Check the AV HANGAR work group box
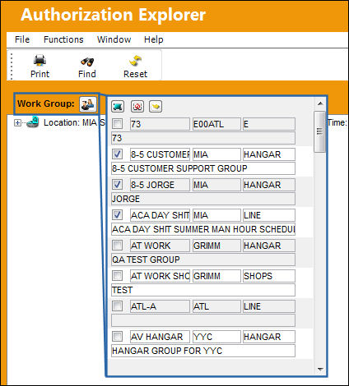The width and height of the screenshot is (349, 386). tap(118, 337)
